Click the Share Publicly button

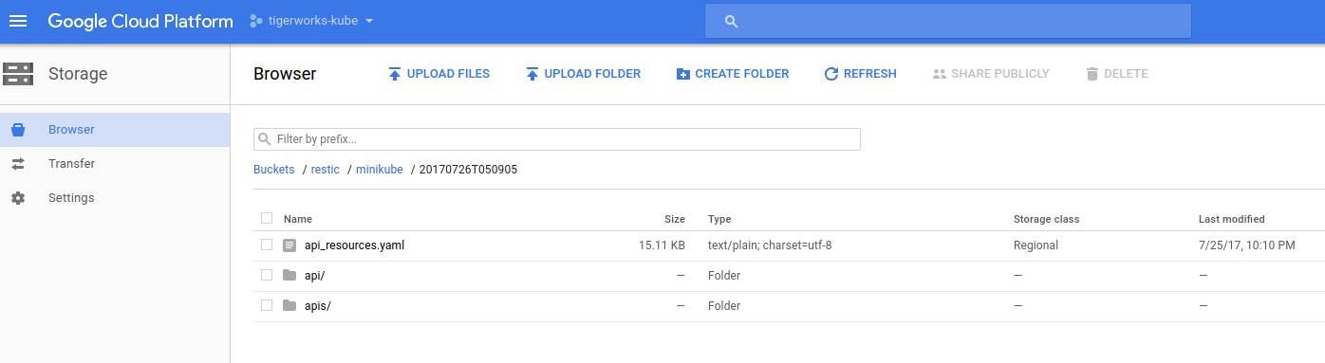pyautogui.click(x=990, y=74)
